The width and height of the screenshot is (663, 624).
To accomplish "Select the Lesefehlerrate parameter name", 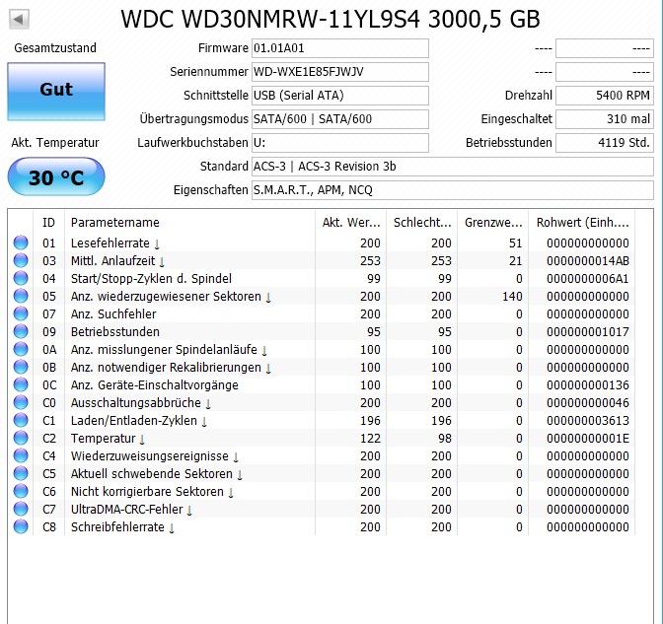I will [x=110, y=243].
